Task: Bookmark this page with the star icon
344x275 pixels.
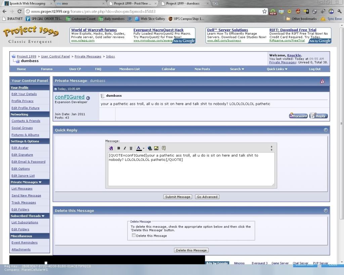Action: point(265,11)
